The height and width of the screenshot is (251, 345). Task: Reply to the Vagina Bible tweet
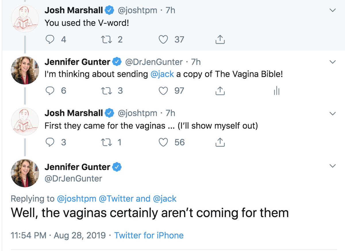(x=50, y=91)
